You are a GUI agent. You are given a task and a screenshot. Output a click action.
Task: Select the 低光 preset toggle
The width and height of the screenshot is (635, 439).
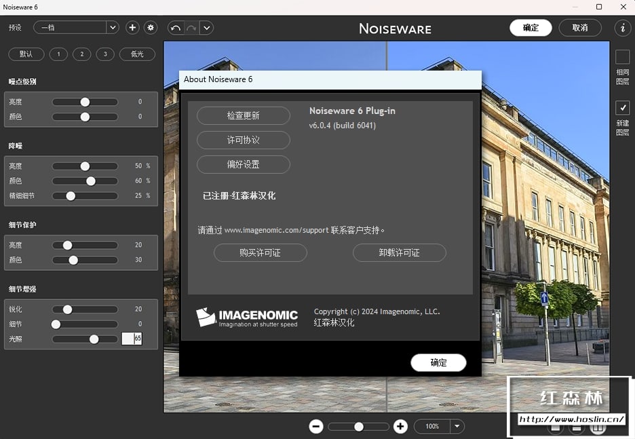(137, 54)
